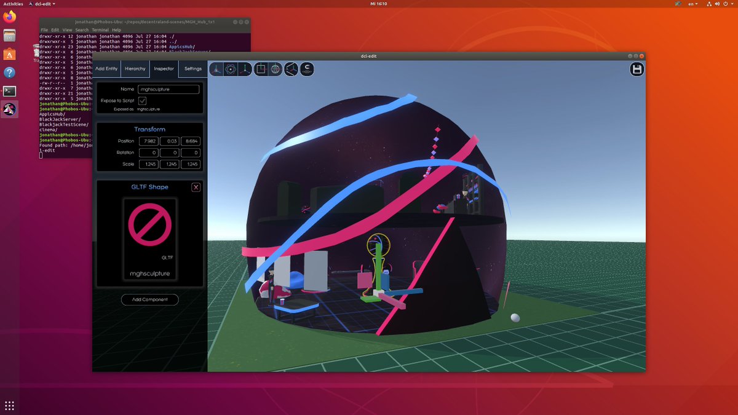738x415 pixels.
Task: Click the GLTF Shape component heading
Action: (149, 187)
